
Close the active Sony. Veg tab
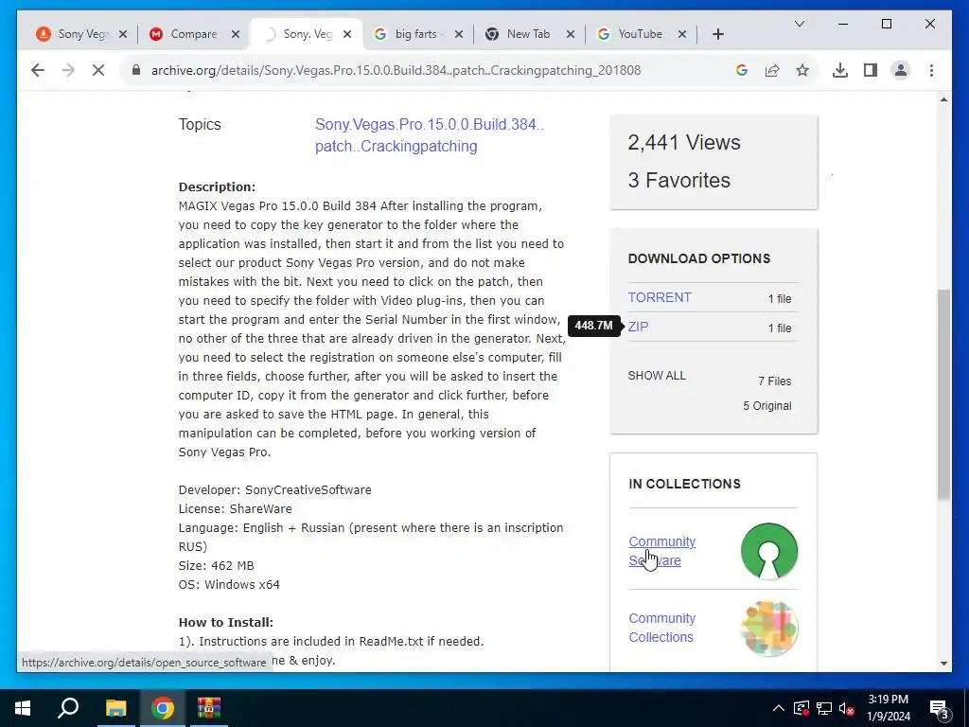347,35
